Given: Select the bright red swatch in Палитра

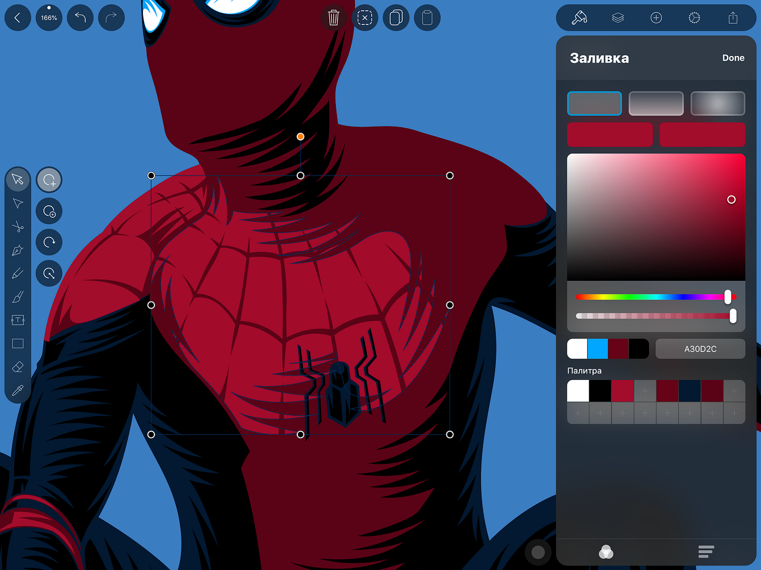Looking at the screenshot, I should [623, 391].
